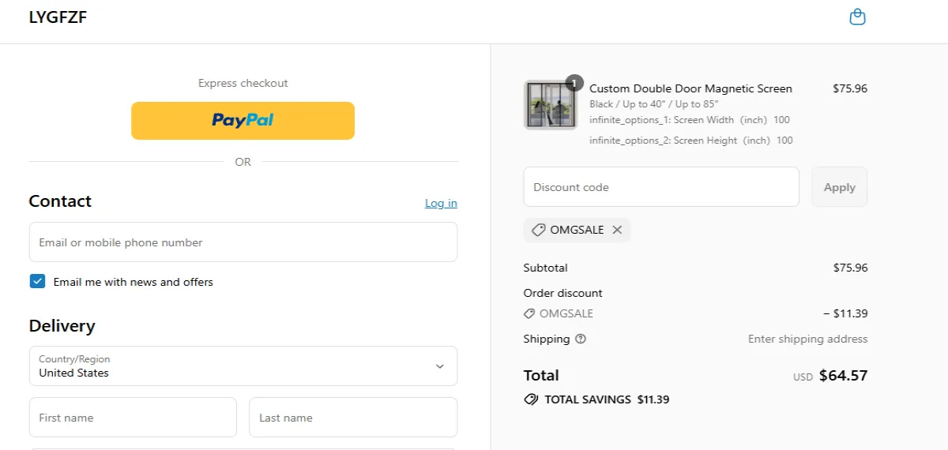This screenshot has width=948, height=450.
Task: Click the Subtotal $75.96 value
Action: click(850, 268)
